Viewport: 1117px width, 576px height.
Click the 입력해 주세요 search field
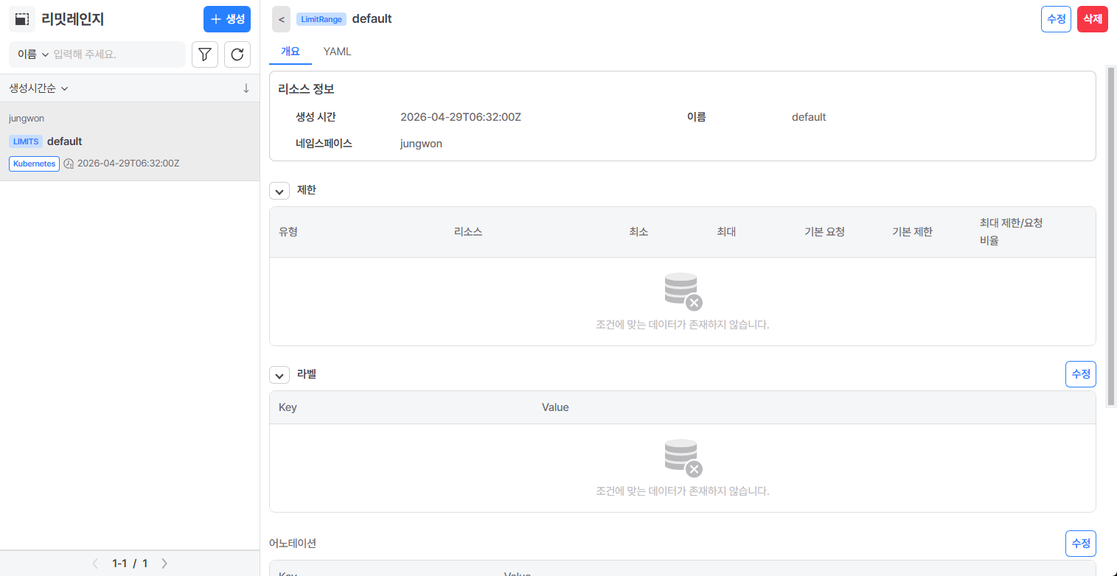(x=117, y=55)
